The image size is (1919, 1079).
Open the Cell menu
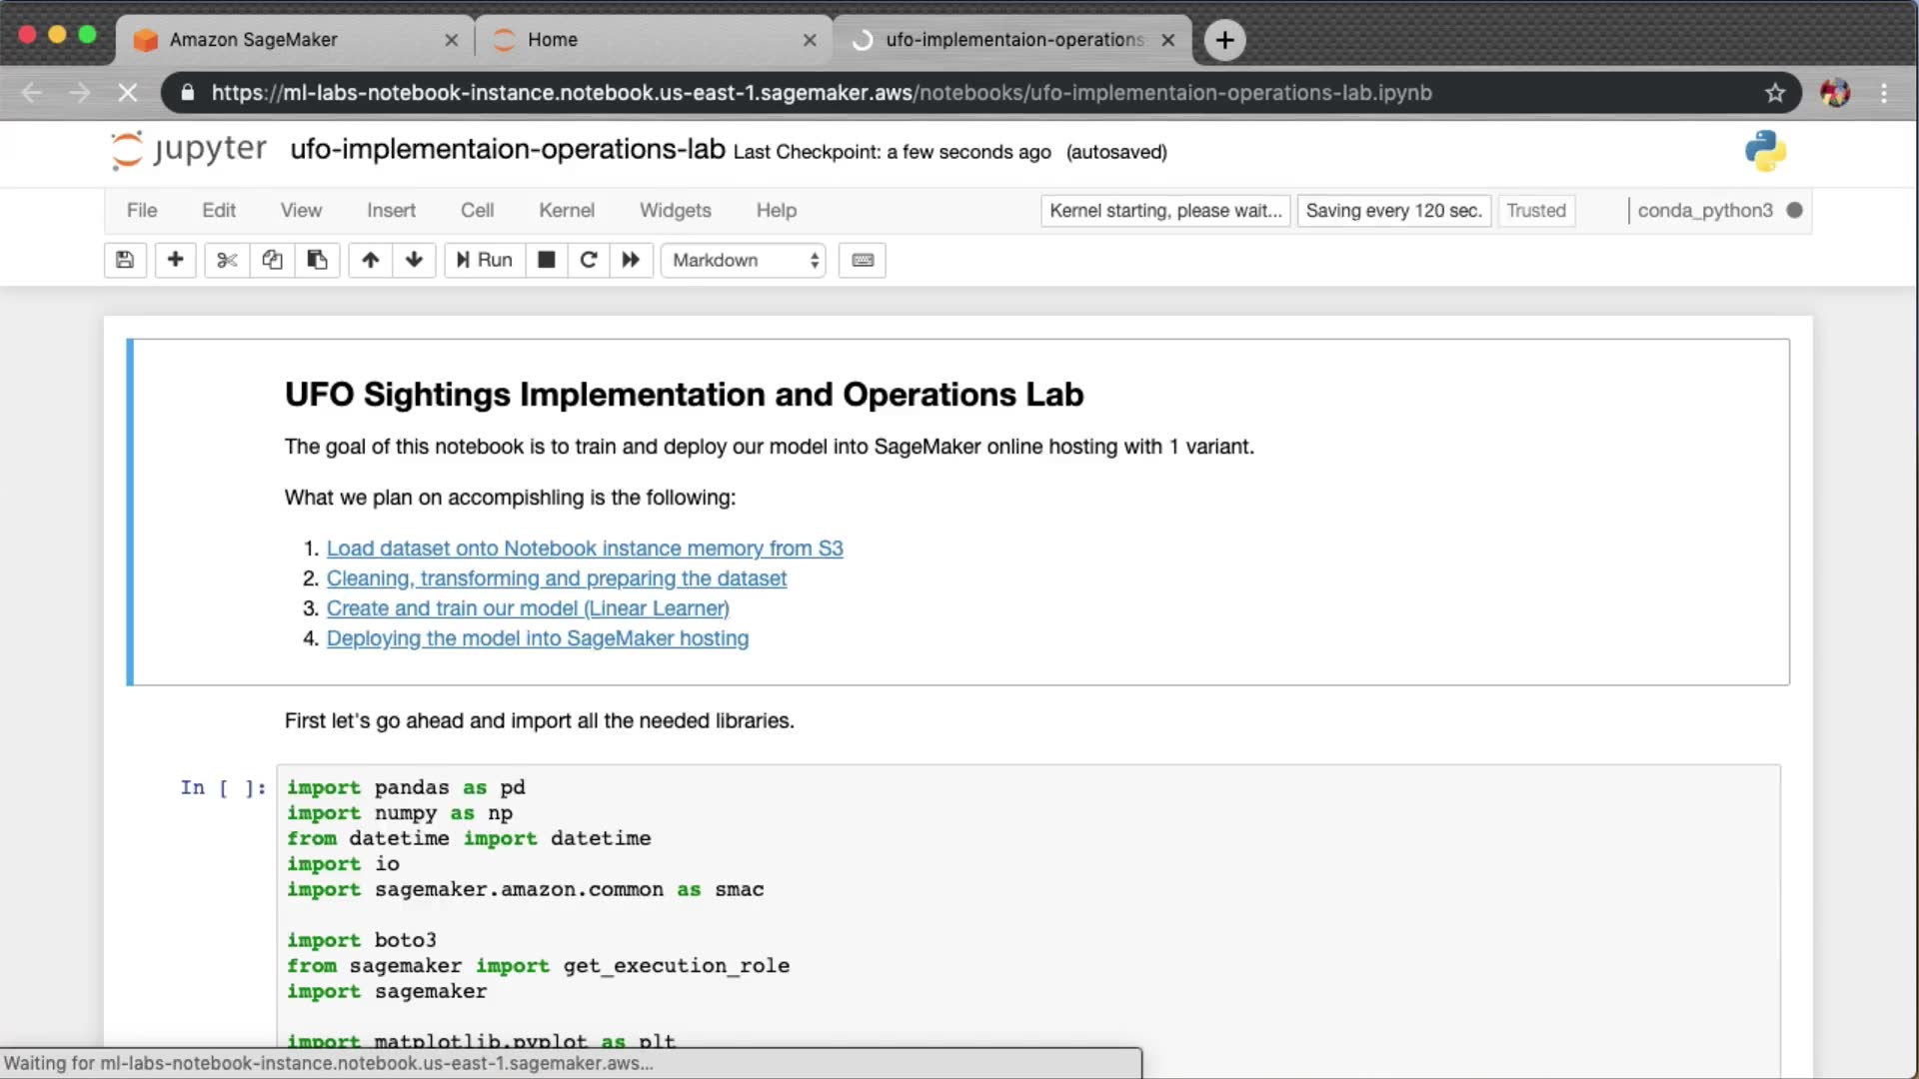477,211
